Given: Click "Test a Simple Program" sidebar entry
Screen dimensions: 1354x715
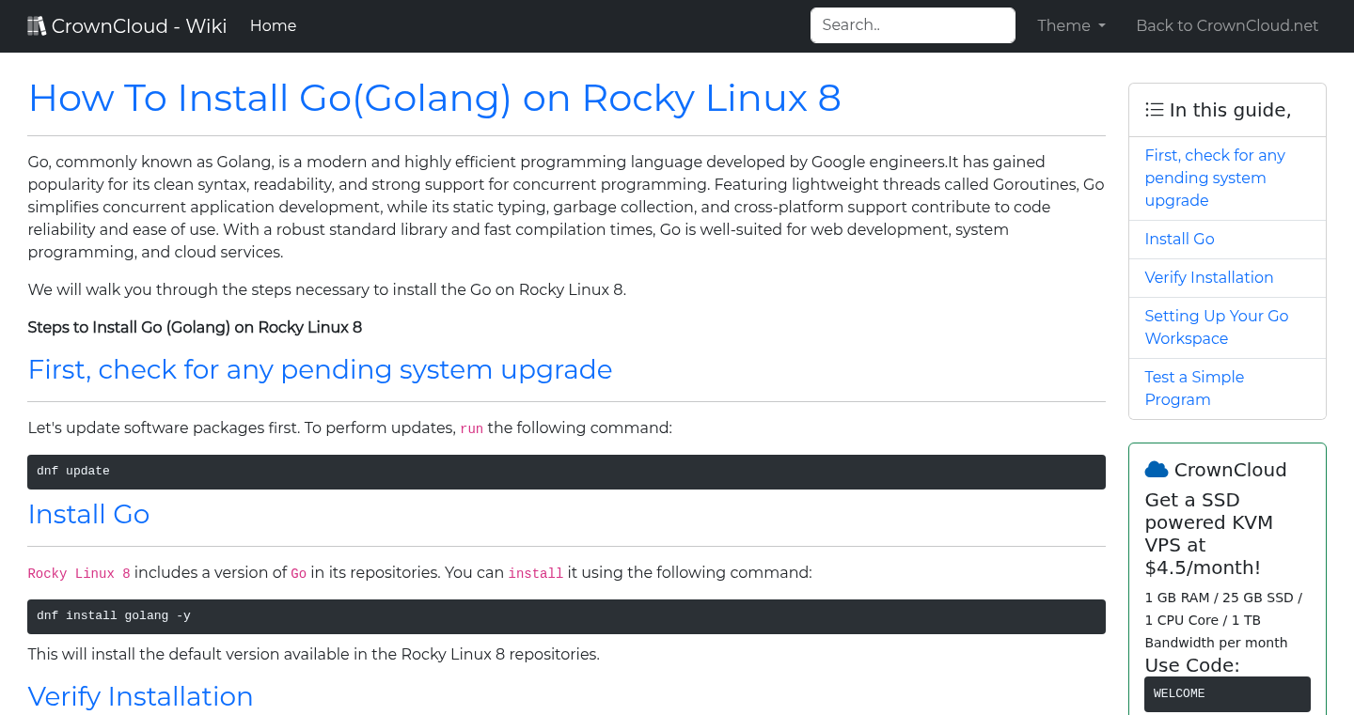Looking at the screenshot, I should click(x=1194, y=388).
